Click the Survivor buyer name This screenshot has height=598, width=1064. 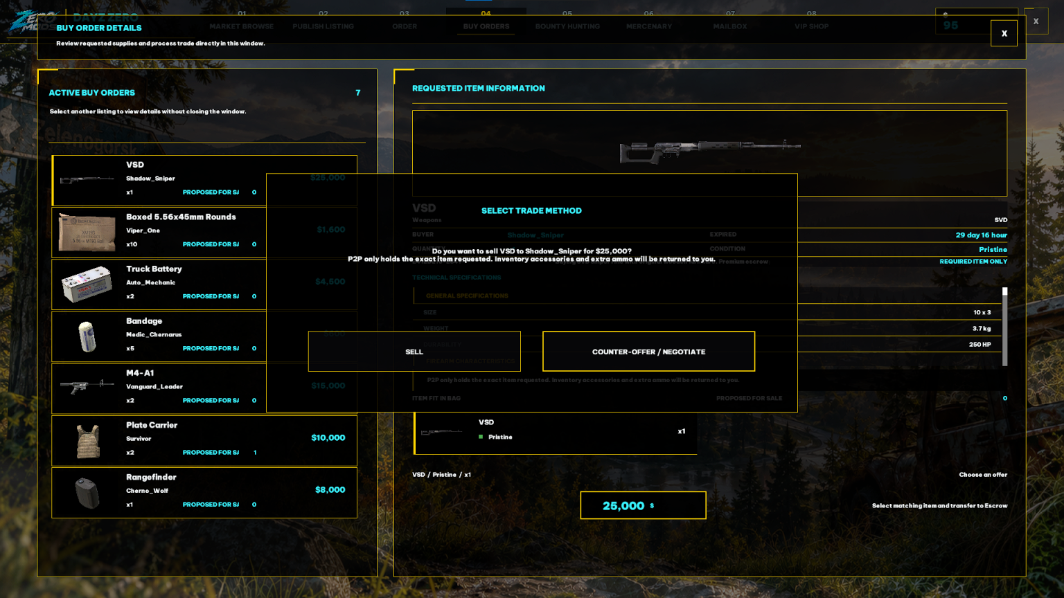139,439
